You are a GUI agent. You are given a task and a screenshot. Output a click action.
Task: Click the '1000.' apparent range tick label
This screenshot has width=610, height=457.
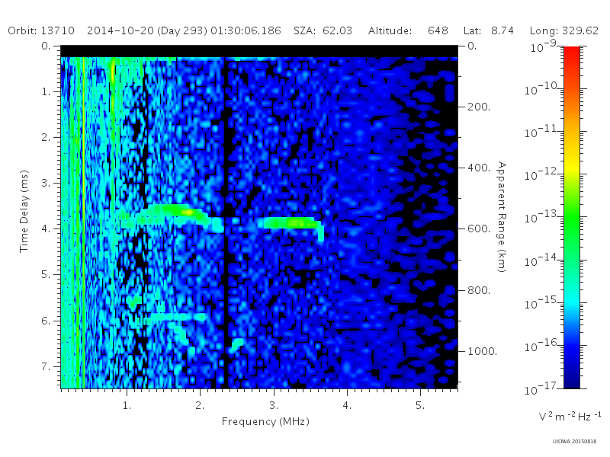[x=483, y=351]
